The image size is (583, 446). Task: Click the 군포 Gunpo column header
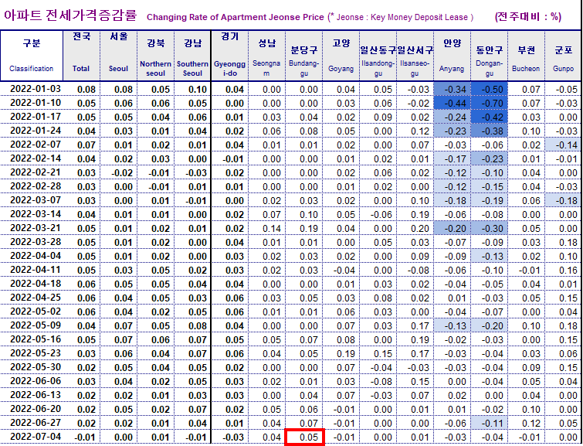(x=563, y=56)
